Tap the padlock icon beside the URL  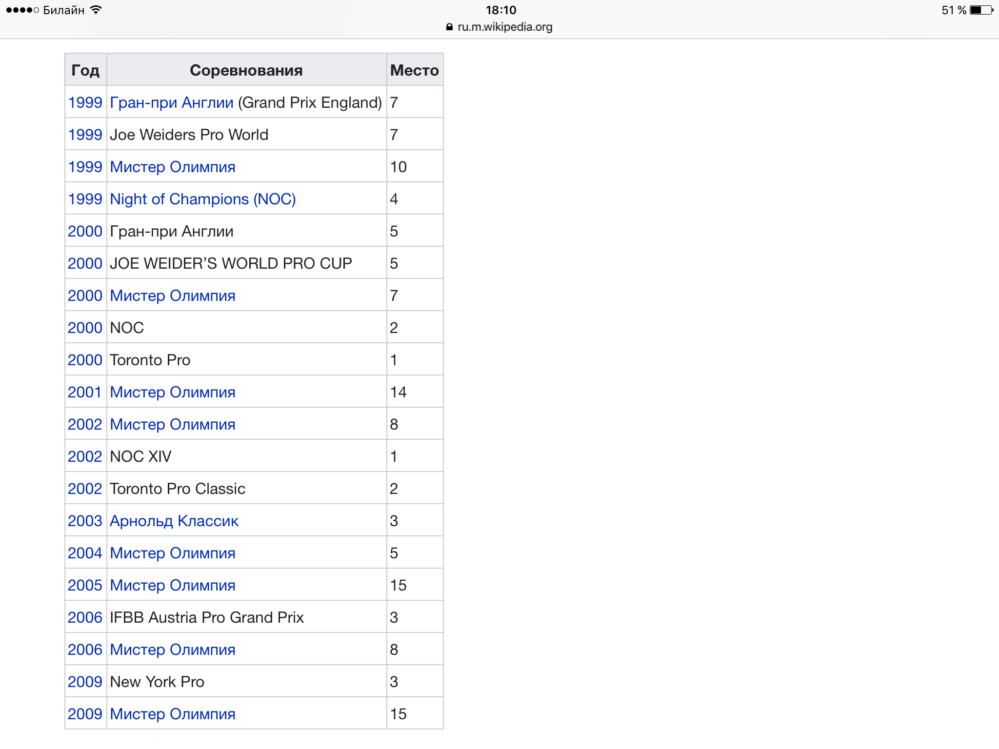tap(449, 27)
